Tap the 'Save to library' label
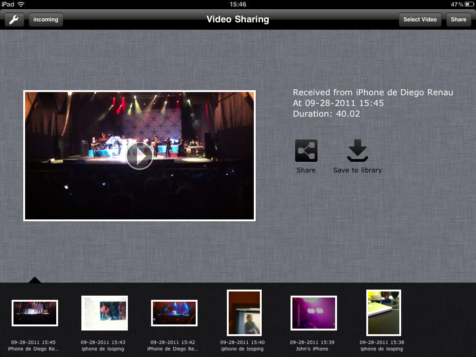The image size is (476, 357). 357,170
